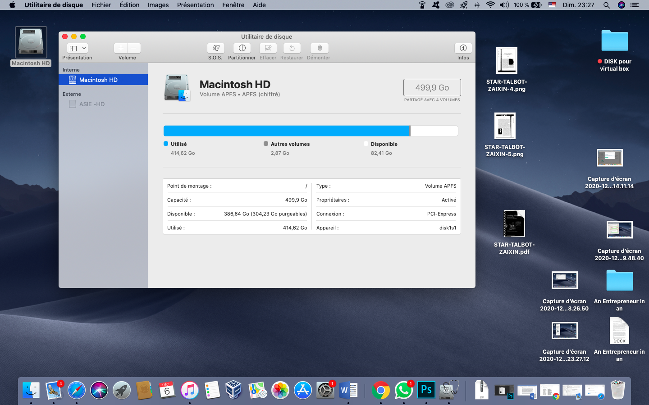Open VirtualBox from the Dock
Image resolution: width=649 pixels, height=405 pixels.
coord(234,390)
